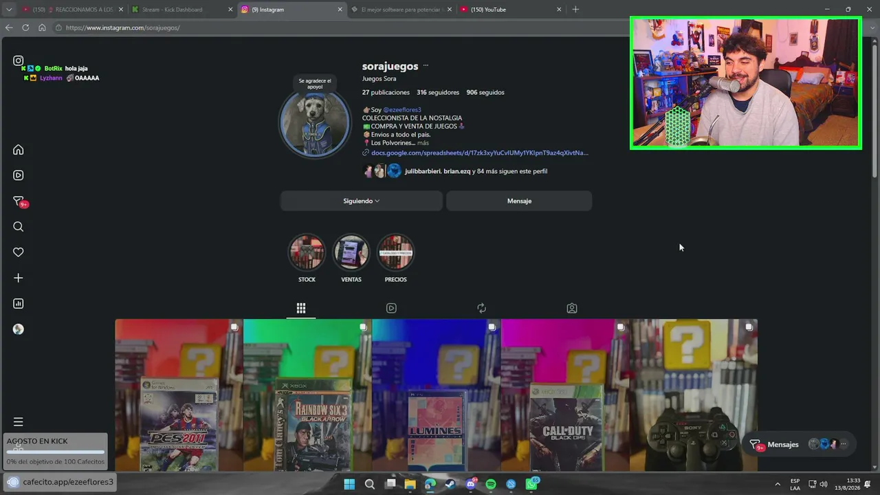Switch to the '(150) YouTube' tab

[509, 10]
